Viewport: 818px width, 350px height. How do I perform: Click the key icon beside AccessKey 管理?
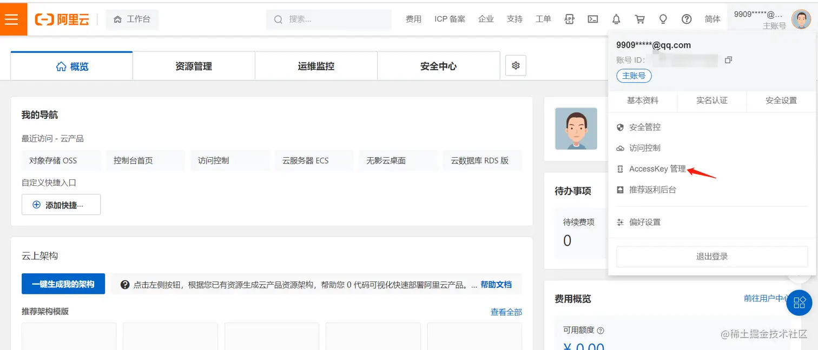621,169
